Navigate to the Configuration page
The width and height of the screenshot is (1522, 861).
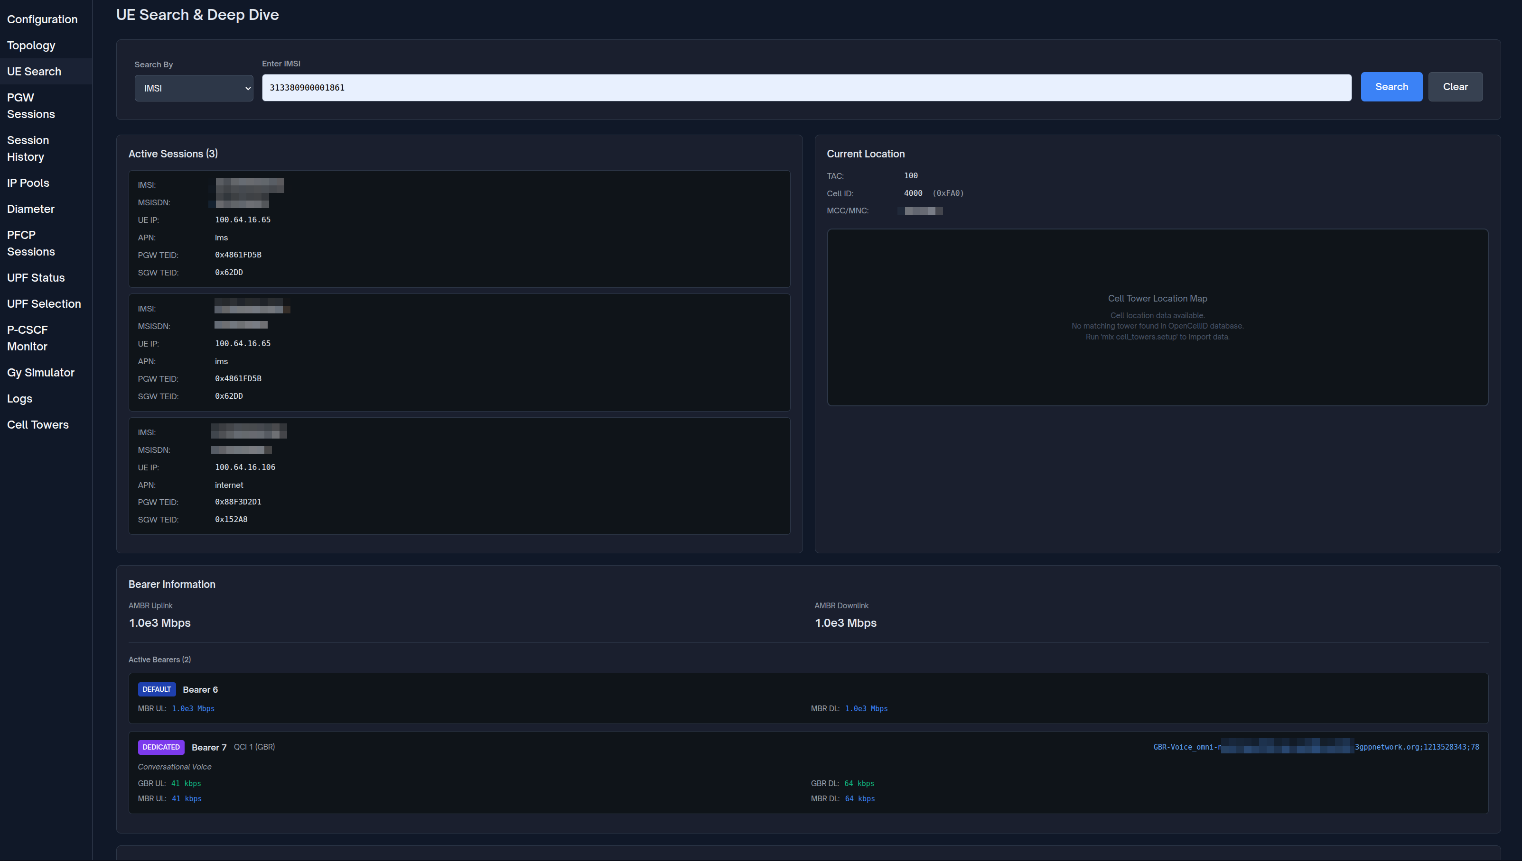click(42, 19)
